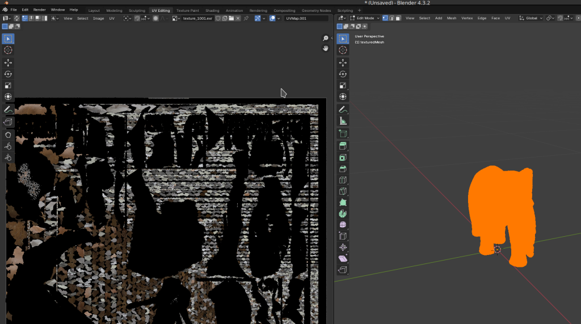Enable face select mode in 3D viewport

397,18
